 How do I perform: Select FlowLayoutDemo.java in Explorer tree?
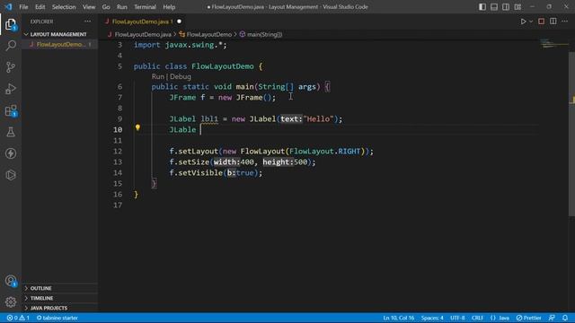point(60,44)
